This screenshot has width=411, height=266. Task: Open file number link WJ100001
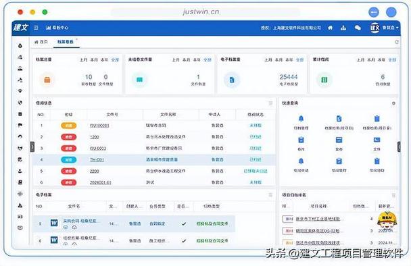point(99,126)
